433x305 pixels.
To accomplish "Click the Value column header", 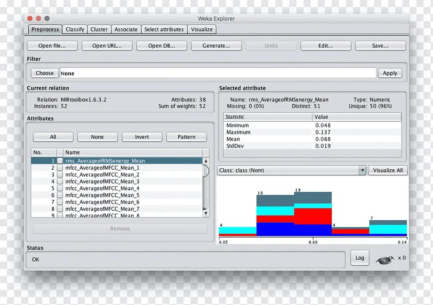I will 357,117.
